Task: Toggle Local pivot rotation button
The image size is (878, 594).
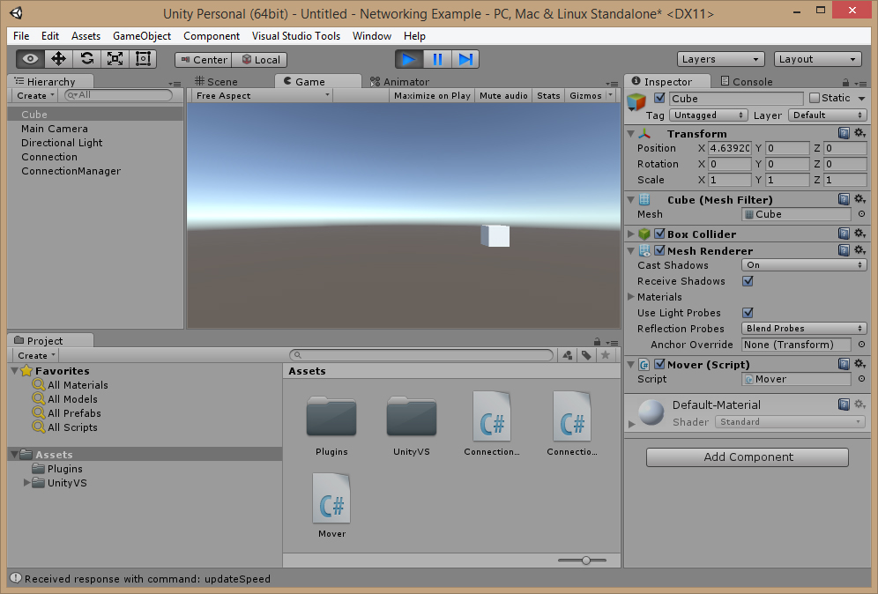Action: click(260, 59)
